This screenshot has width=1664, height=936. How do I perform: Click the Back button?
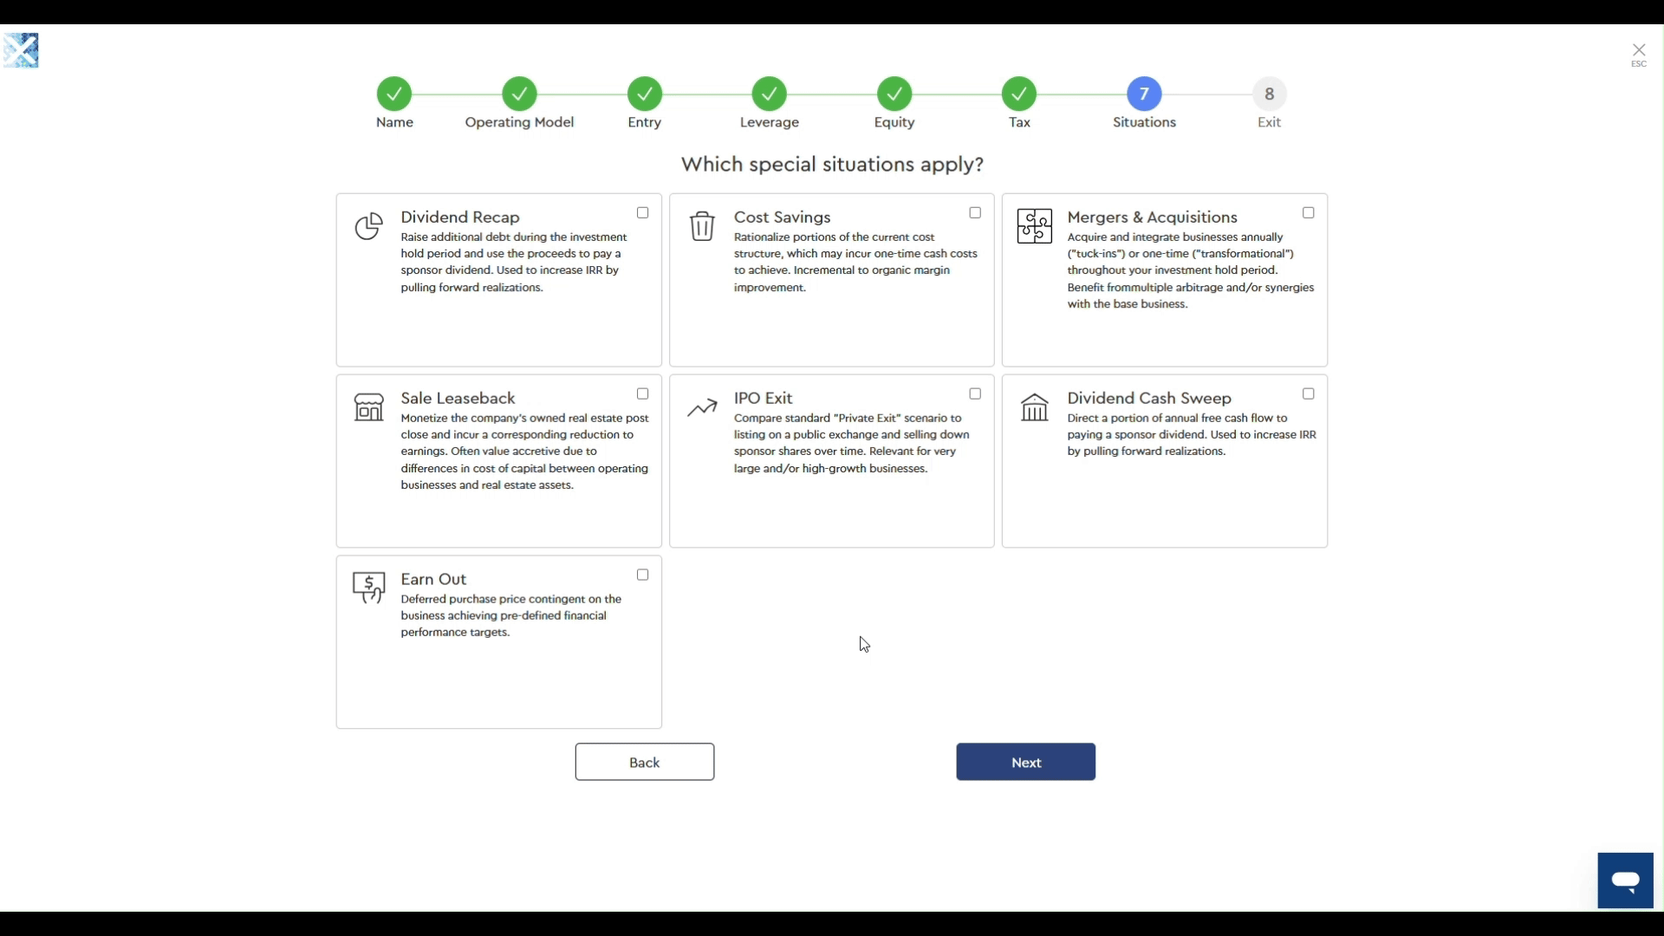[644, 761]
